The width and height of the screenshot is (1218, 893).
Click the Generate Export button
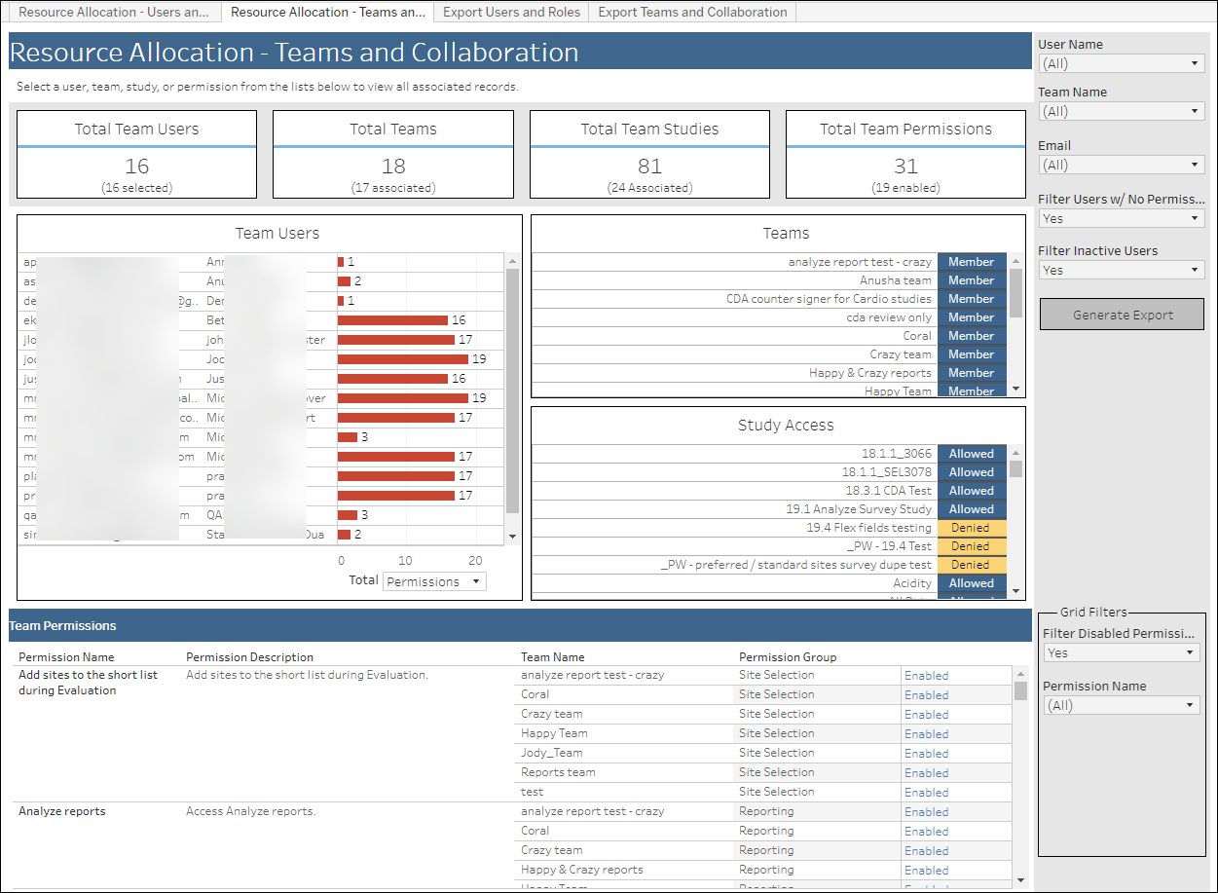point(1121,314)
